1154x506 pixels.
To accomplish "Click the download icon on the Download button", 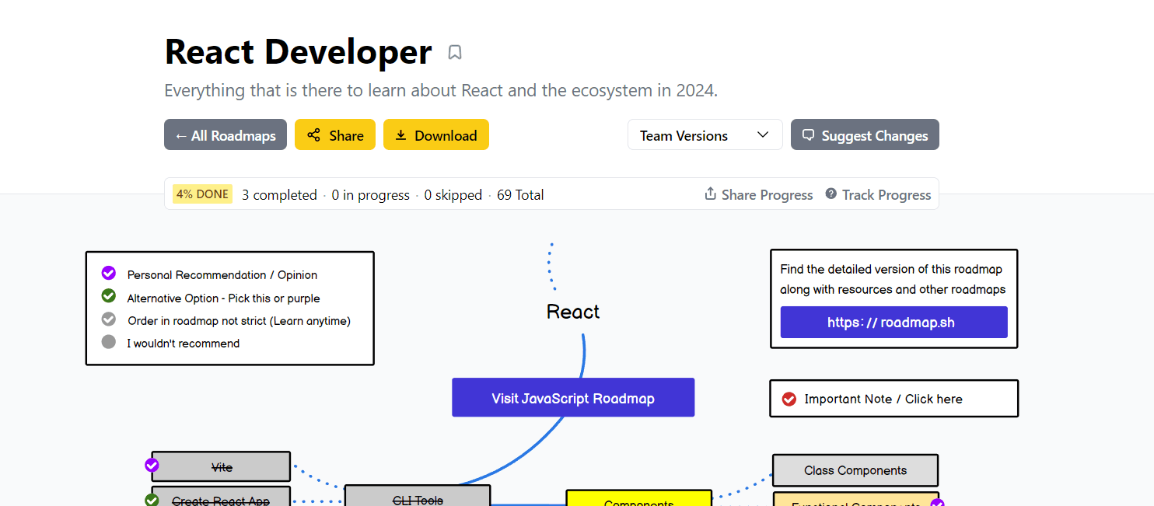I will tap(401, 134).
